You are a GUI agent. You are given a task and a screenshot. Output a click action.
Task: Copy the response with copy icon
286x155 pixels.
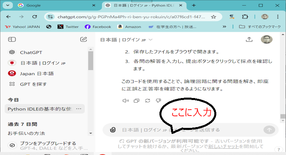click(x=137, y=100)
